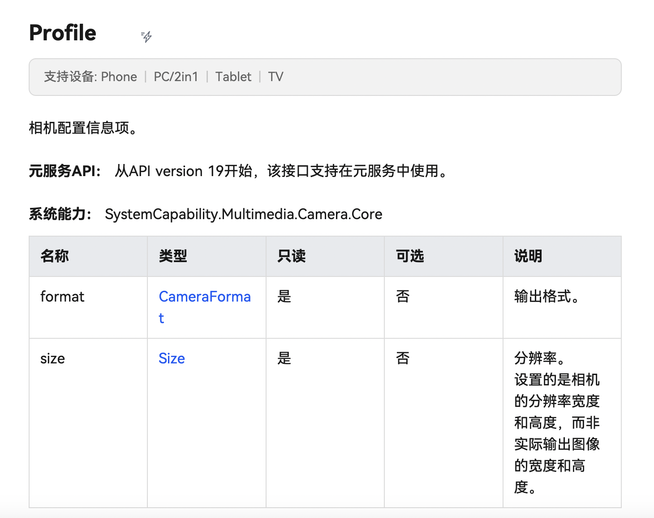Screen dimensions: 654x518
Task: Click the 系统能力 bold label
Action: [60, 214]
